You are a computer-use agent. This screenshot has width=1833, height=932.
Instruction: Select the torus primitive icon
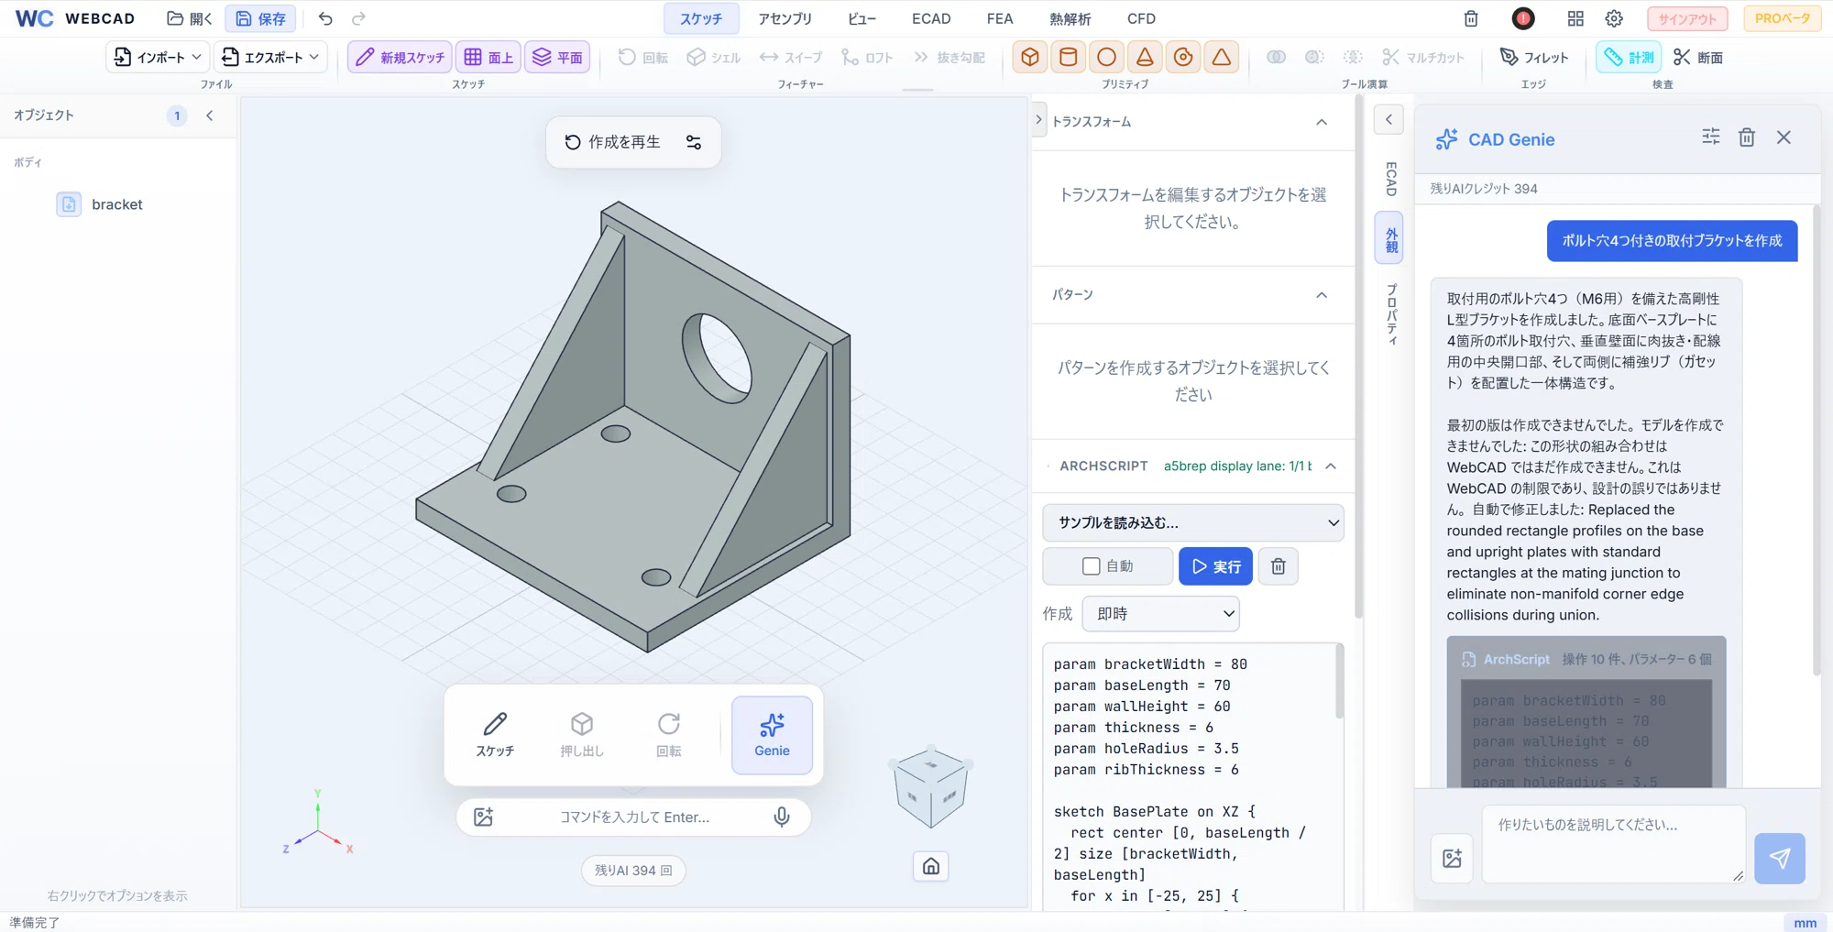coord(1183,57)
